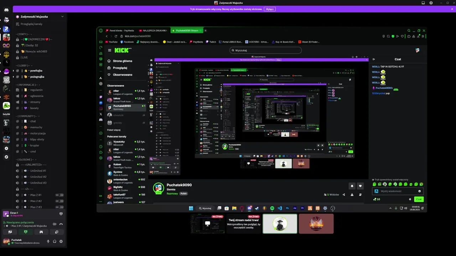The image size is (456, 256).
Task: Open Discord inbox icon in title bar
Action: point(423,3)
